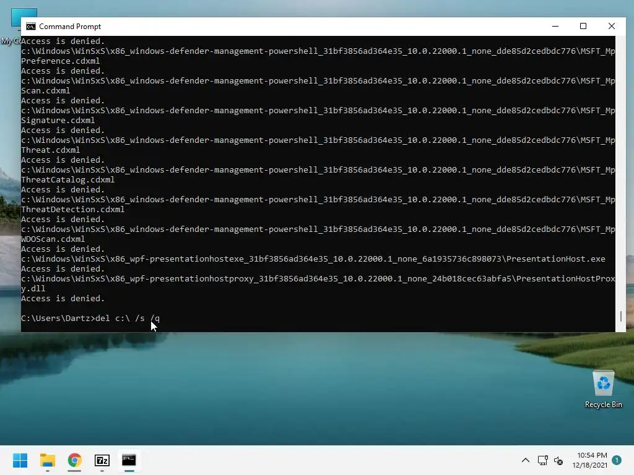Image resolution: width=634 pixels, height=475 pixels.
Task: Click the 'Scan.cdxml' output line
Action: (45, 91)
